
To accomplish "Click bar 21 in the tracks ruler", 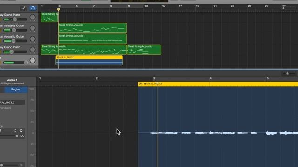I will pos(215,6).
